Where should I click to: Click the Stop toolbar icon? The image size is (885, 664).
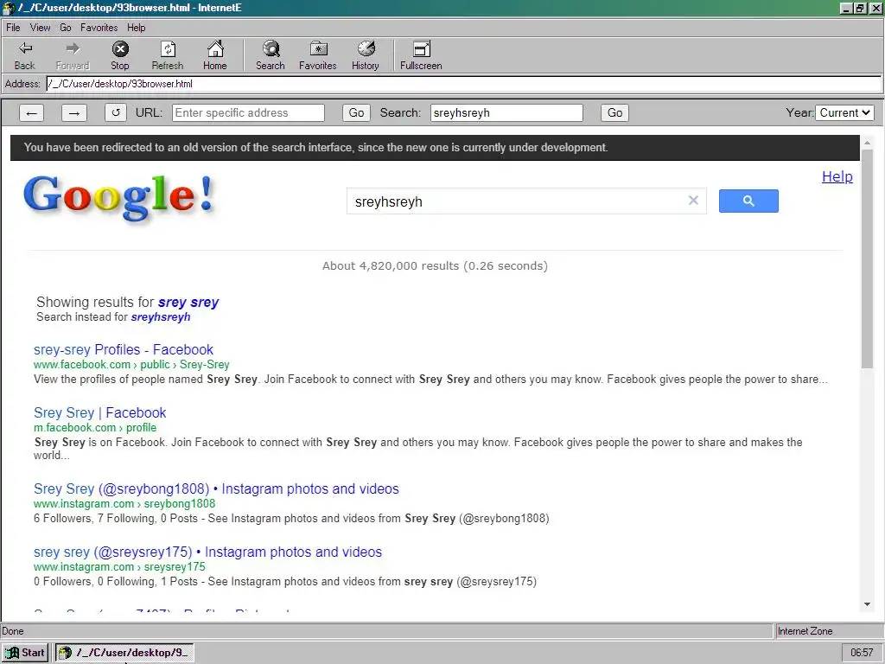click(x=119, y=54)
